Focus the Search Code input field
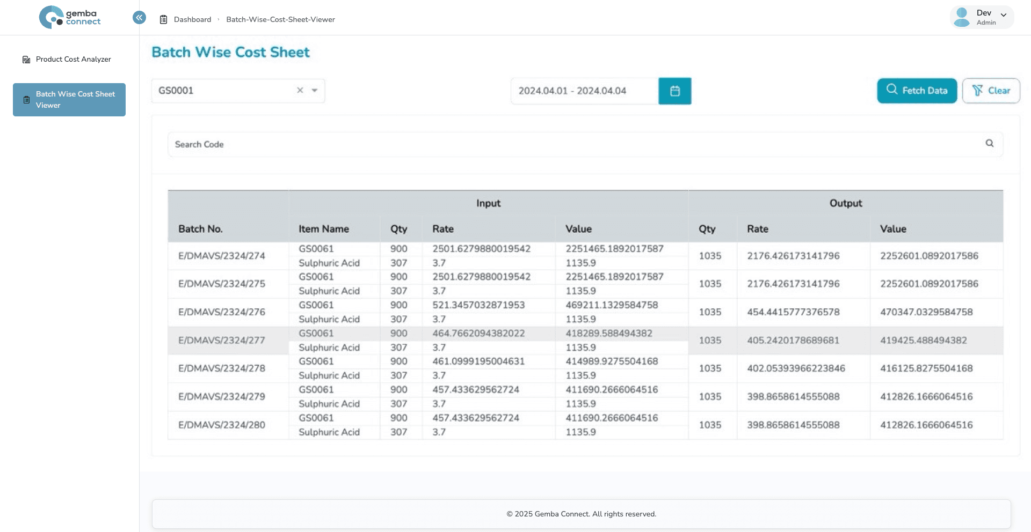The height and width of the screenshot is (532, 1031). (x=585, y=144)
